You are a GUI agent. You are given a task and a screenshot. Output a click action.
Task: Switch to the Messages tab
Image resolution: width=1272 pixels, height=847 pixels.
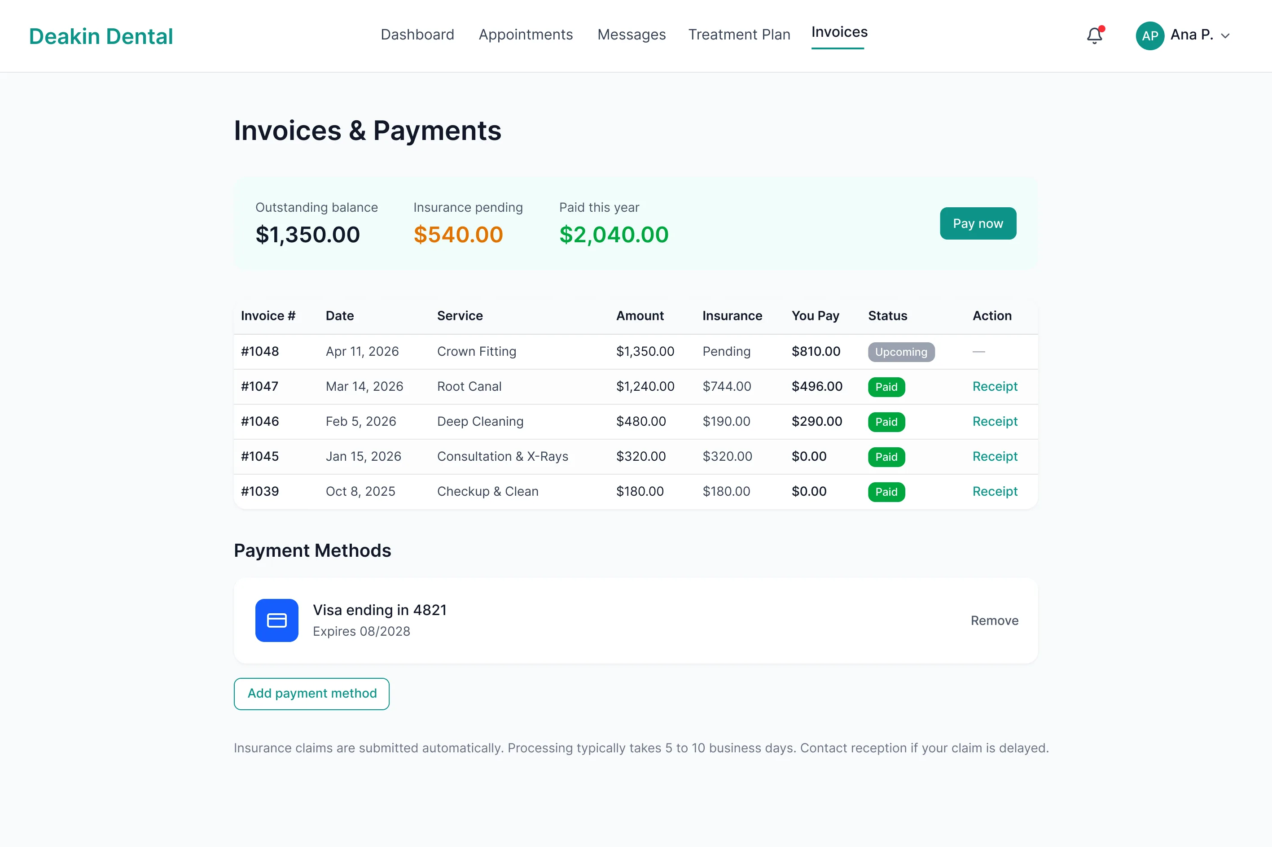pos(631,35)
